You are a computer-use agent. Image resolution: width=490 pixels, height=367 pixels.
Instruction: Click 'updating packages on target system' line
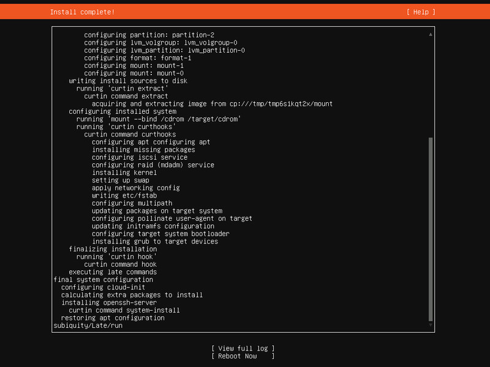coord(157,210)
